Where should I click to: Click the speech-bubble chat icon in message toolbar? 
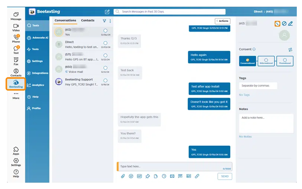[x=180, y=176]
